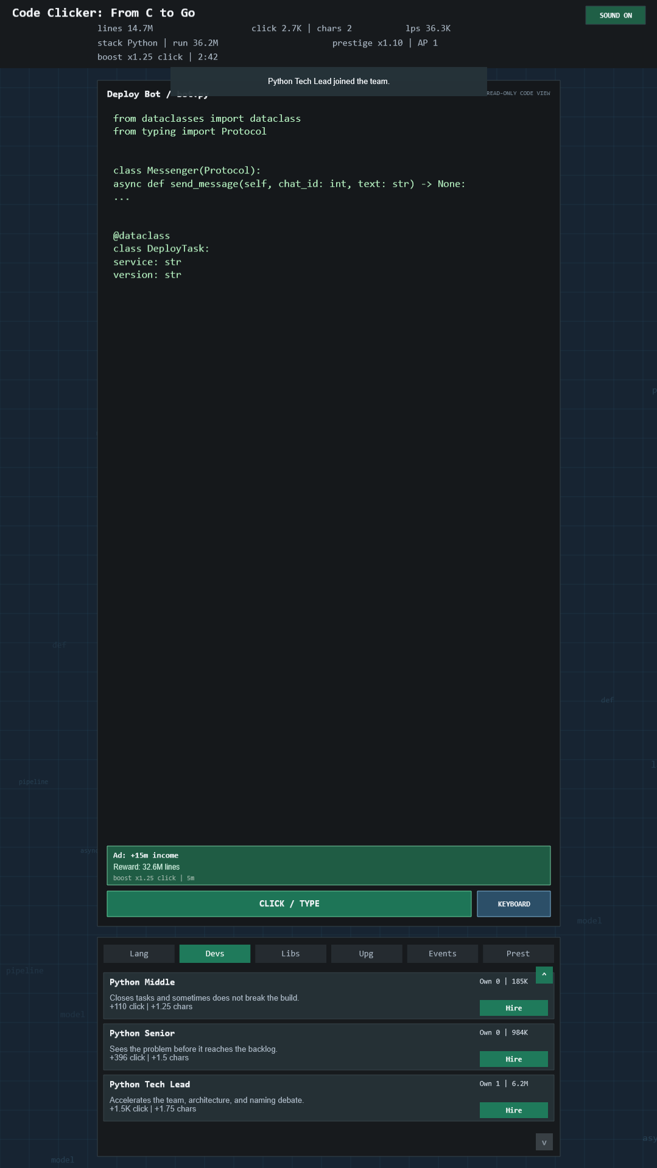This screenshot has height=1168, width=657.
Task: Click the 'class DeployTask:' code line
Action: pyautogui.click(x=161, y=248)
